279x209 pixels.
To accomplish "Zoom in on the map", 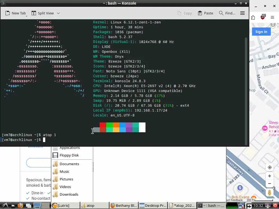I will point(269,176).
